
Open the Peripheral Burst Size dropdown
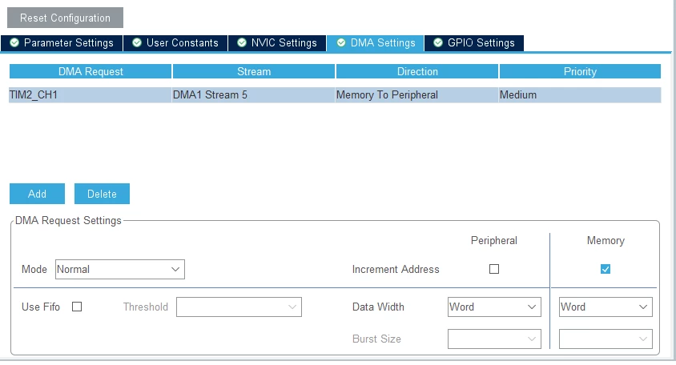point(494,339)
